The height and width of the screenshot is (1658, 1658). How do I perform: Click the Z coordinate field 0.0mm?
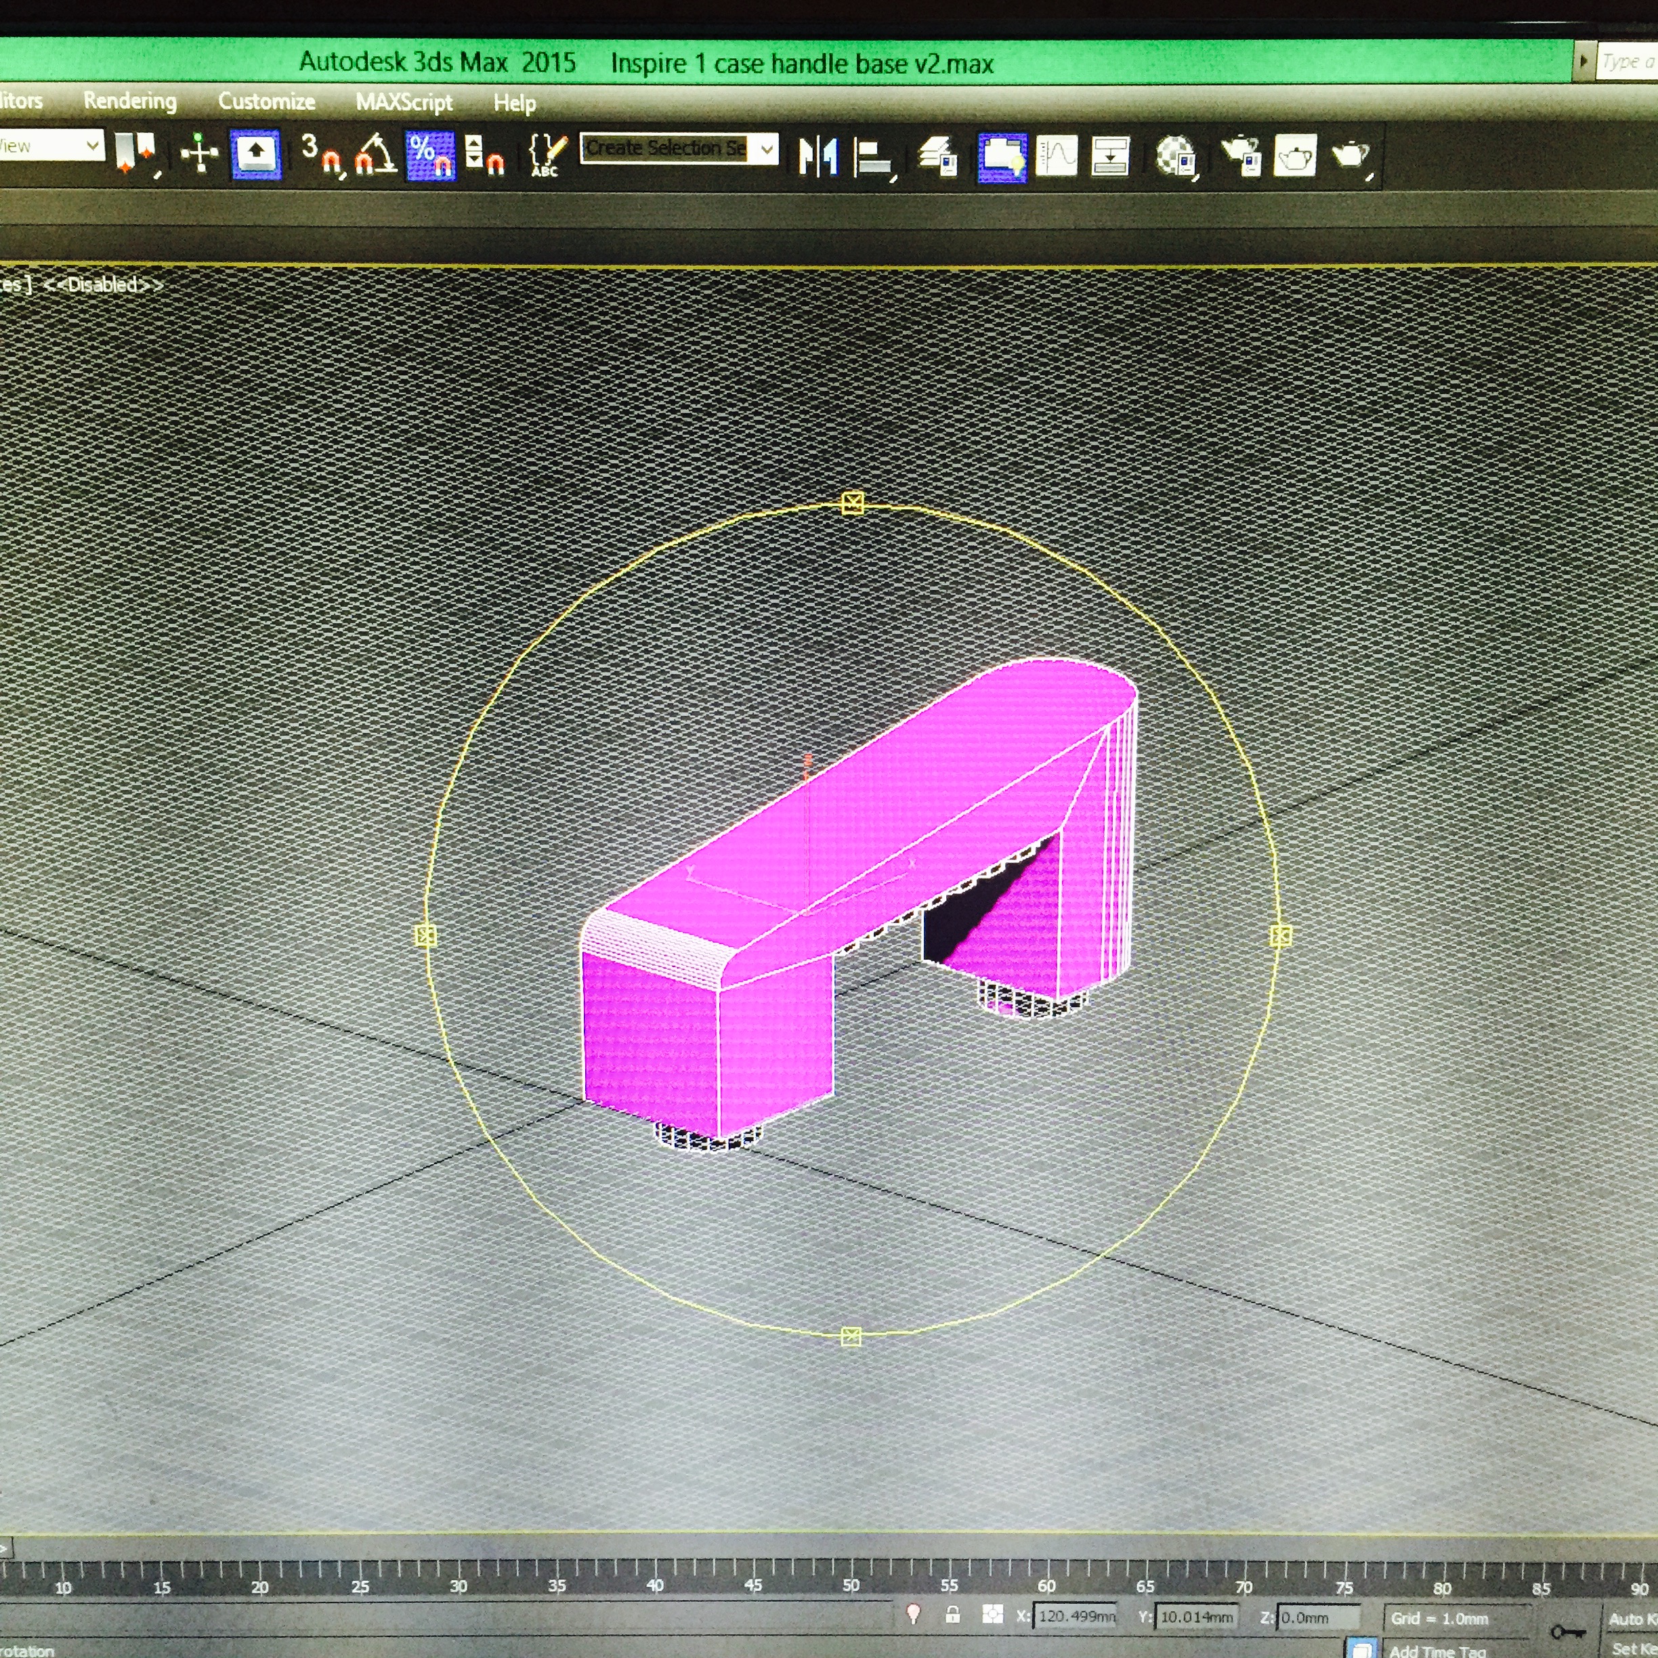coord(1318,1617)
